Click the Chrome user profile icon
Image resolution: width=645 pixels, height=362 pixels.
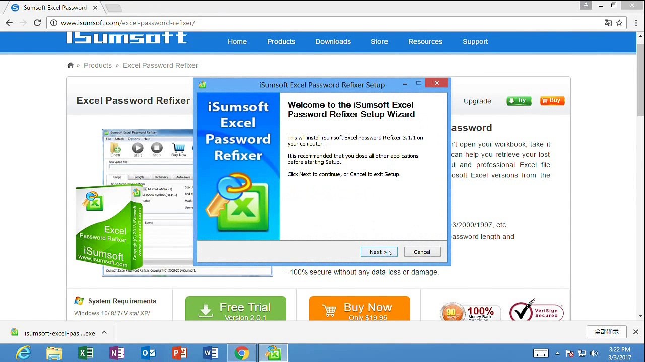tap(586, 5)
